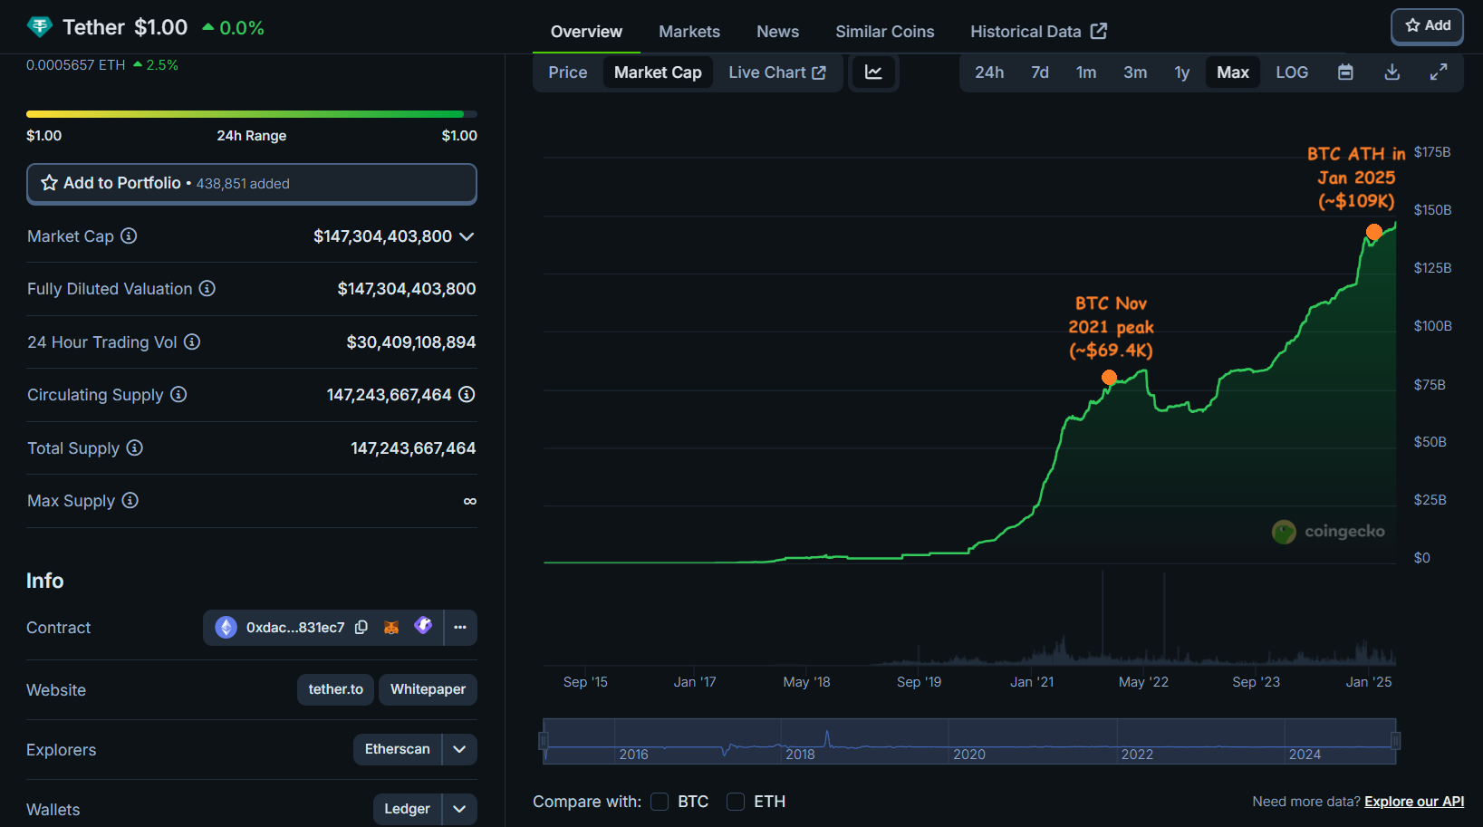Switch to the Markets tab
This screenshot has height=827, width=1483.
coord(689,32)
